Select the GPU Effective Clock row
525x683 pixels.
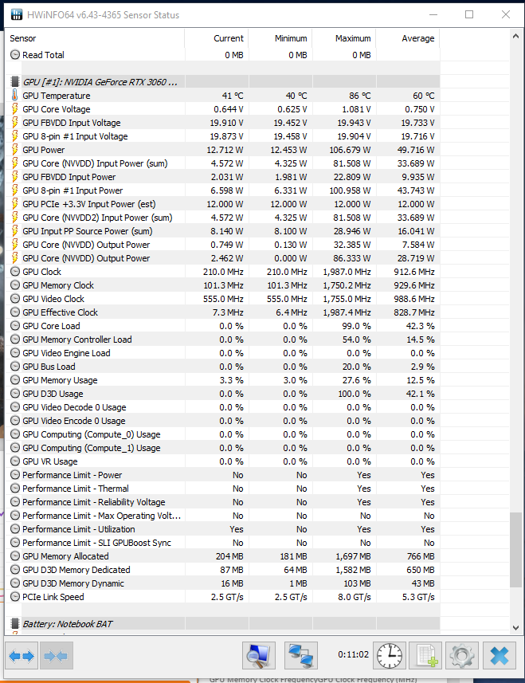pos(222,312)
